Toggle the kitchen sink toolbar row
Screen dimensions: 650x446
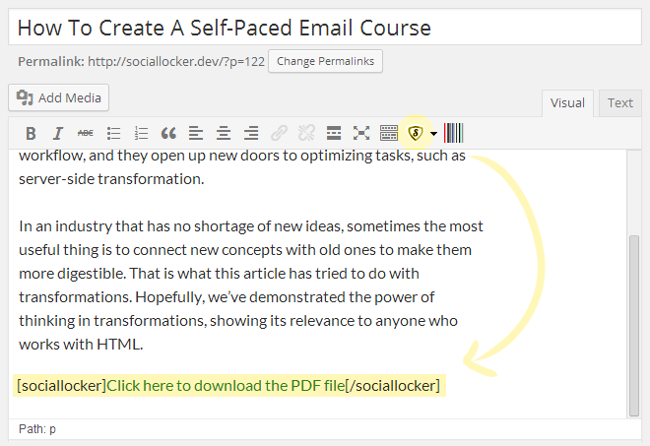tap(389, 133)
